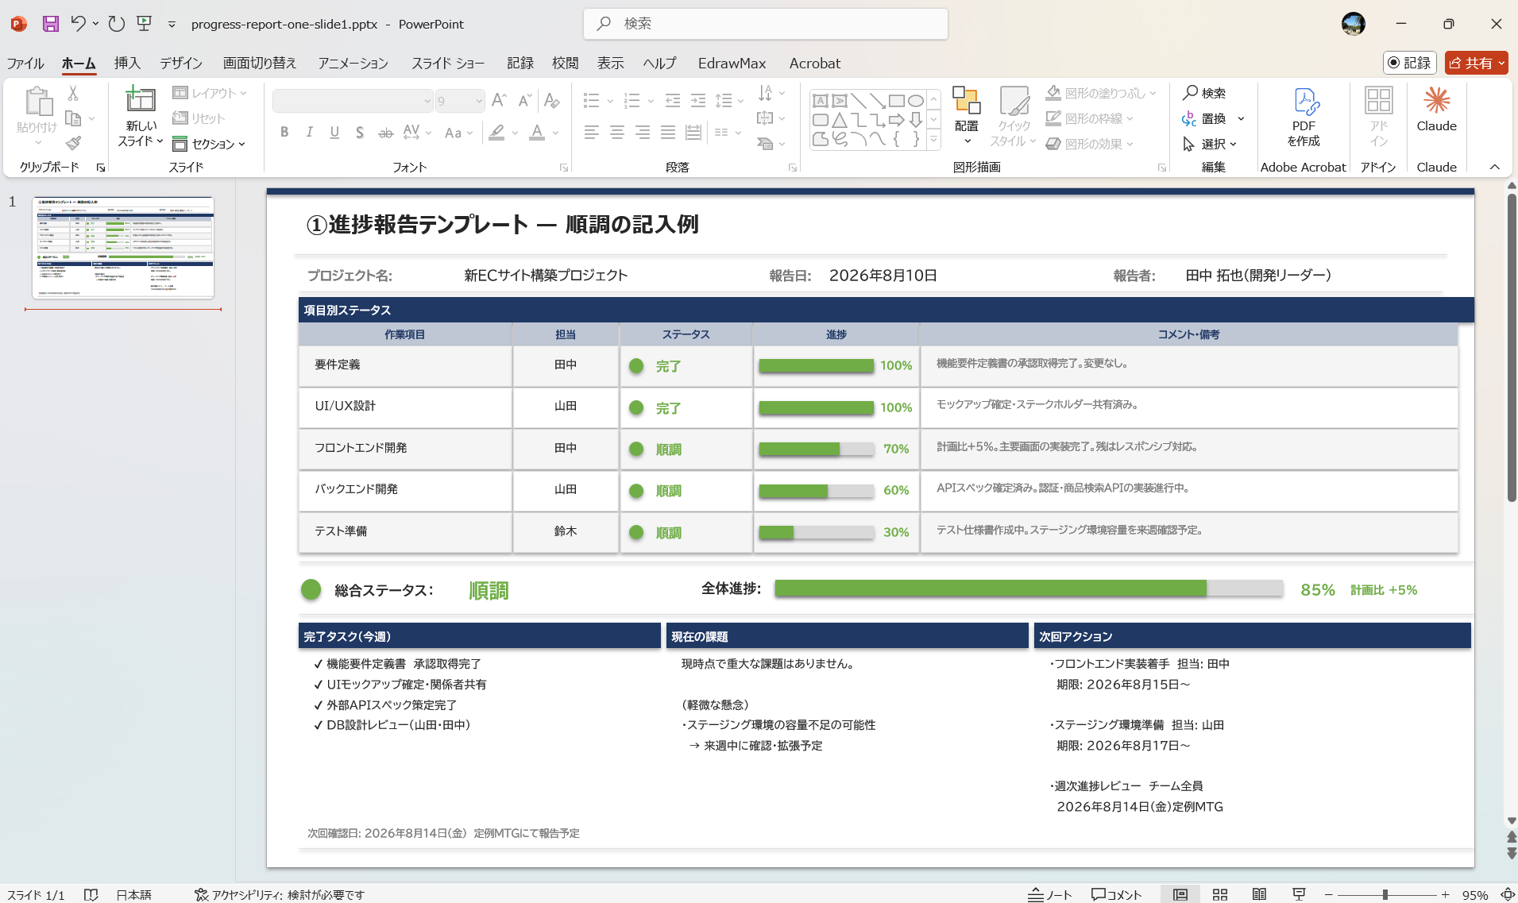The height and width of the screenshot is (903, 1518).
Task: Clear all formatting icon
Action: point(551,100)
